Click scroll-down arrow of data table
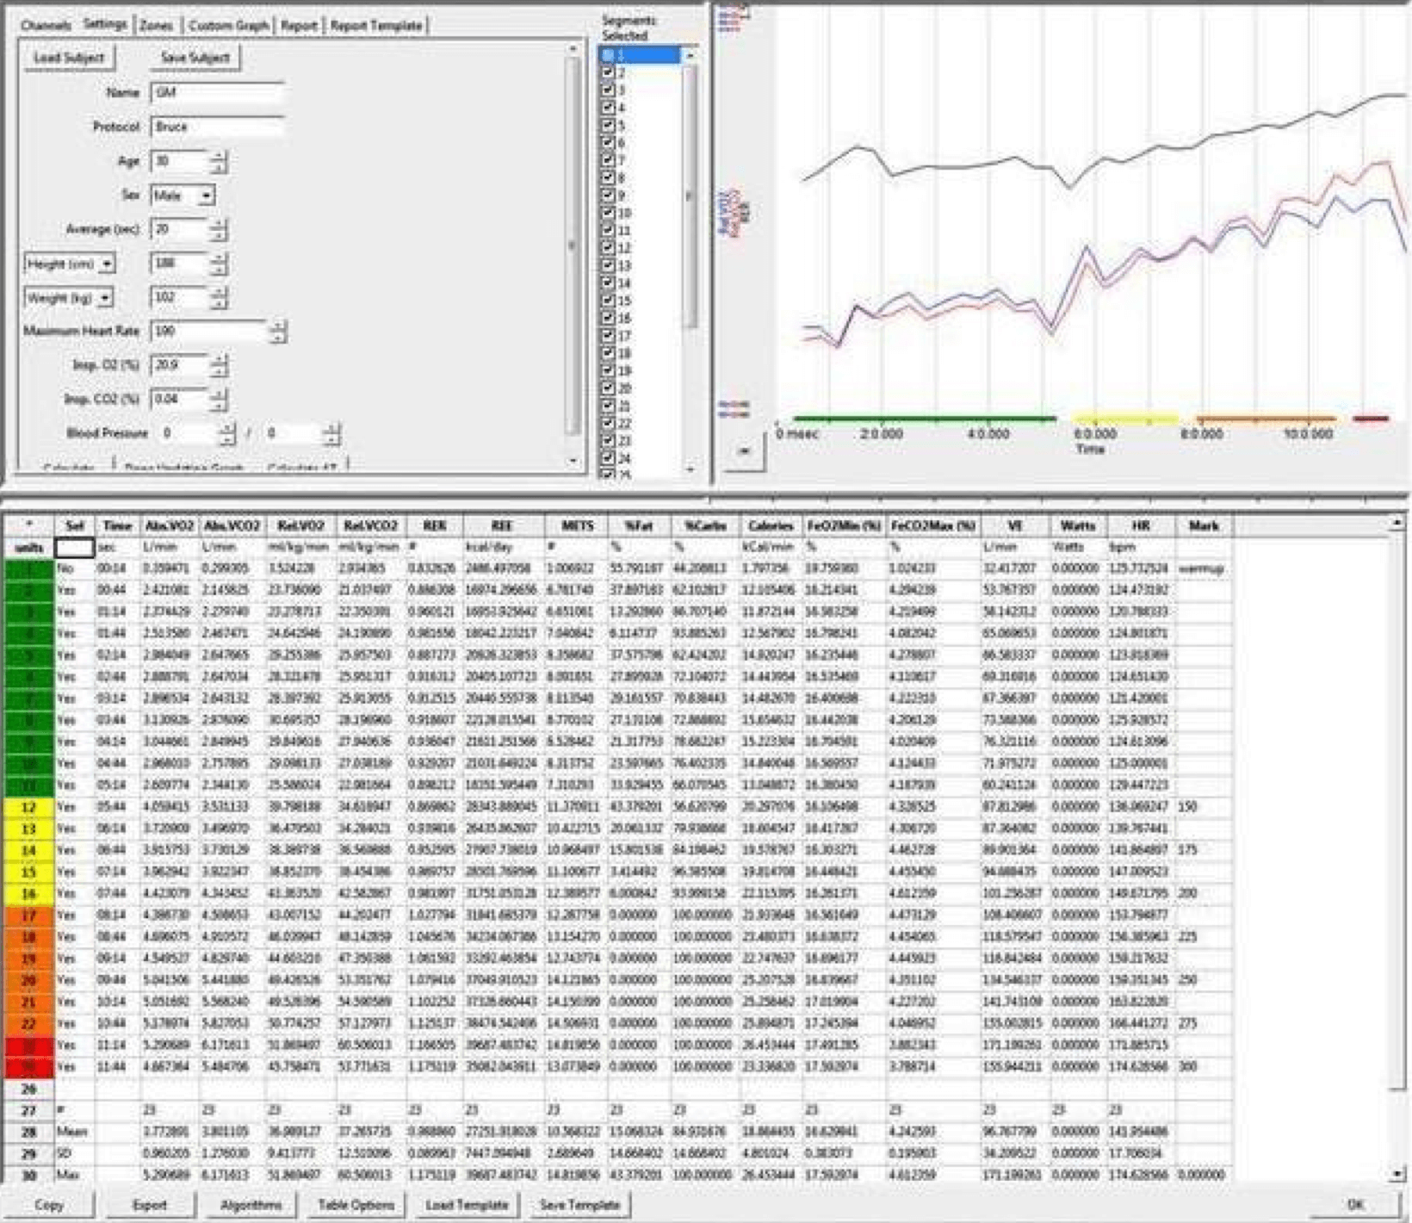The width and height of the screenshot is (1412, 1223). pos(1397,1174)
